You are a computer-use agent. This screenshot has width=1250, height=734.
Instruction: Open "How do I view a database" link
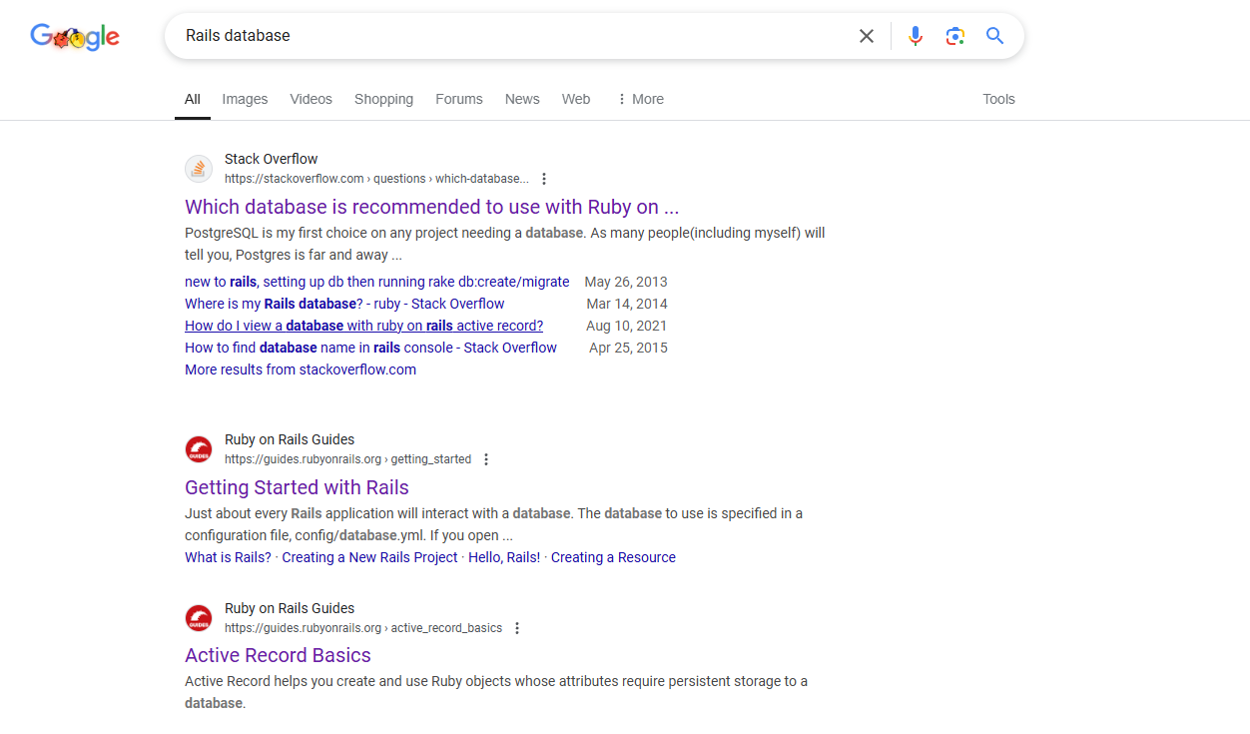(364, 326)
